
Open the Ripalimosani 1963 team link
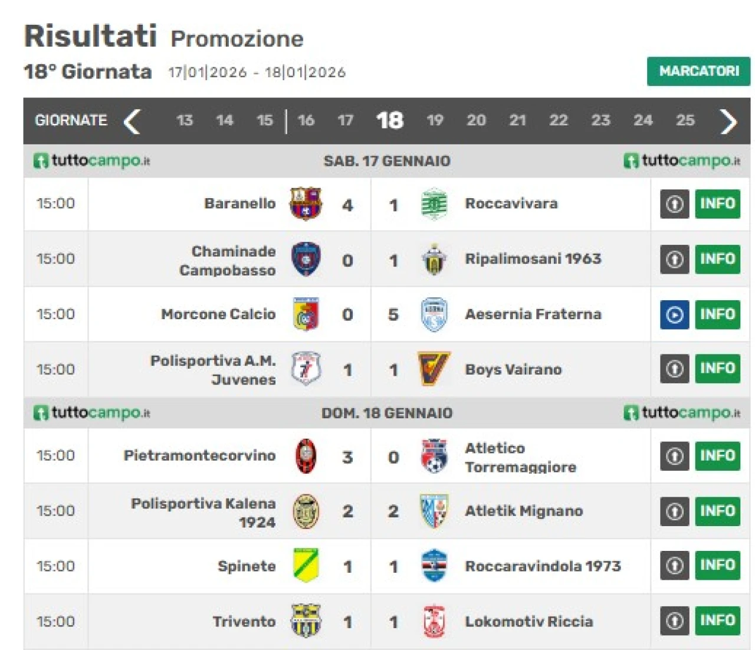(x=533, y=259)
